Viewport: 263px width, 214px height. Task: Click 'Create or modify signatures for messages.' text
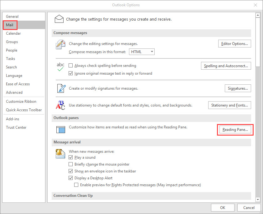104,88
